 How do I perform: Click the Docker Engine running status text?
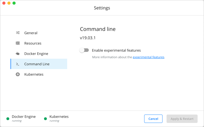click(17, 121)
